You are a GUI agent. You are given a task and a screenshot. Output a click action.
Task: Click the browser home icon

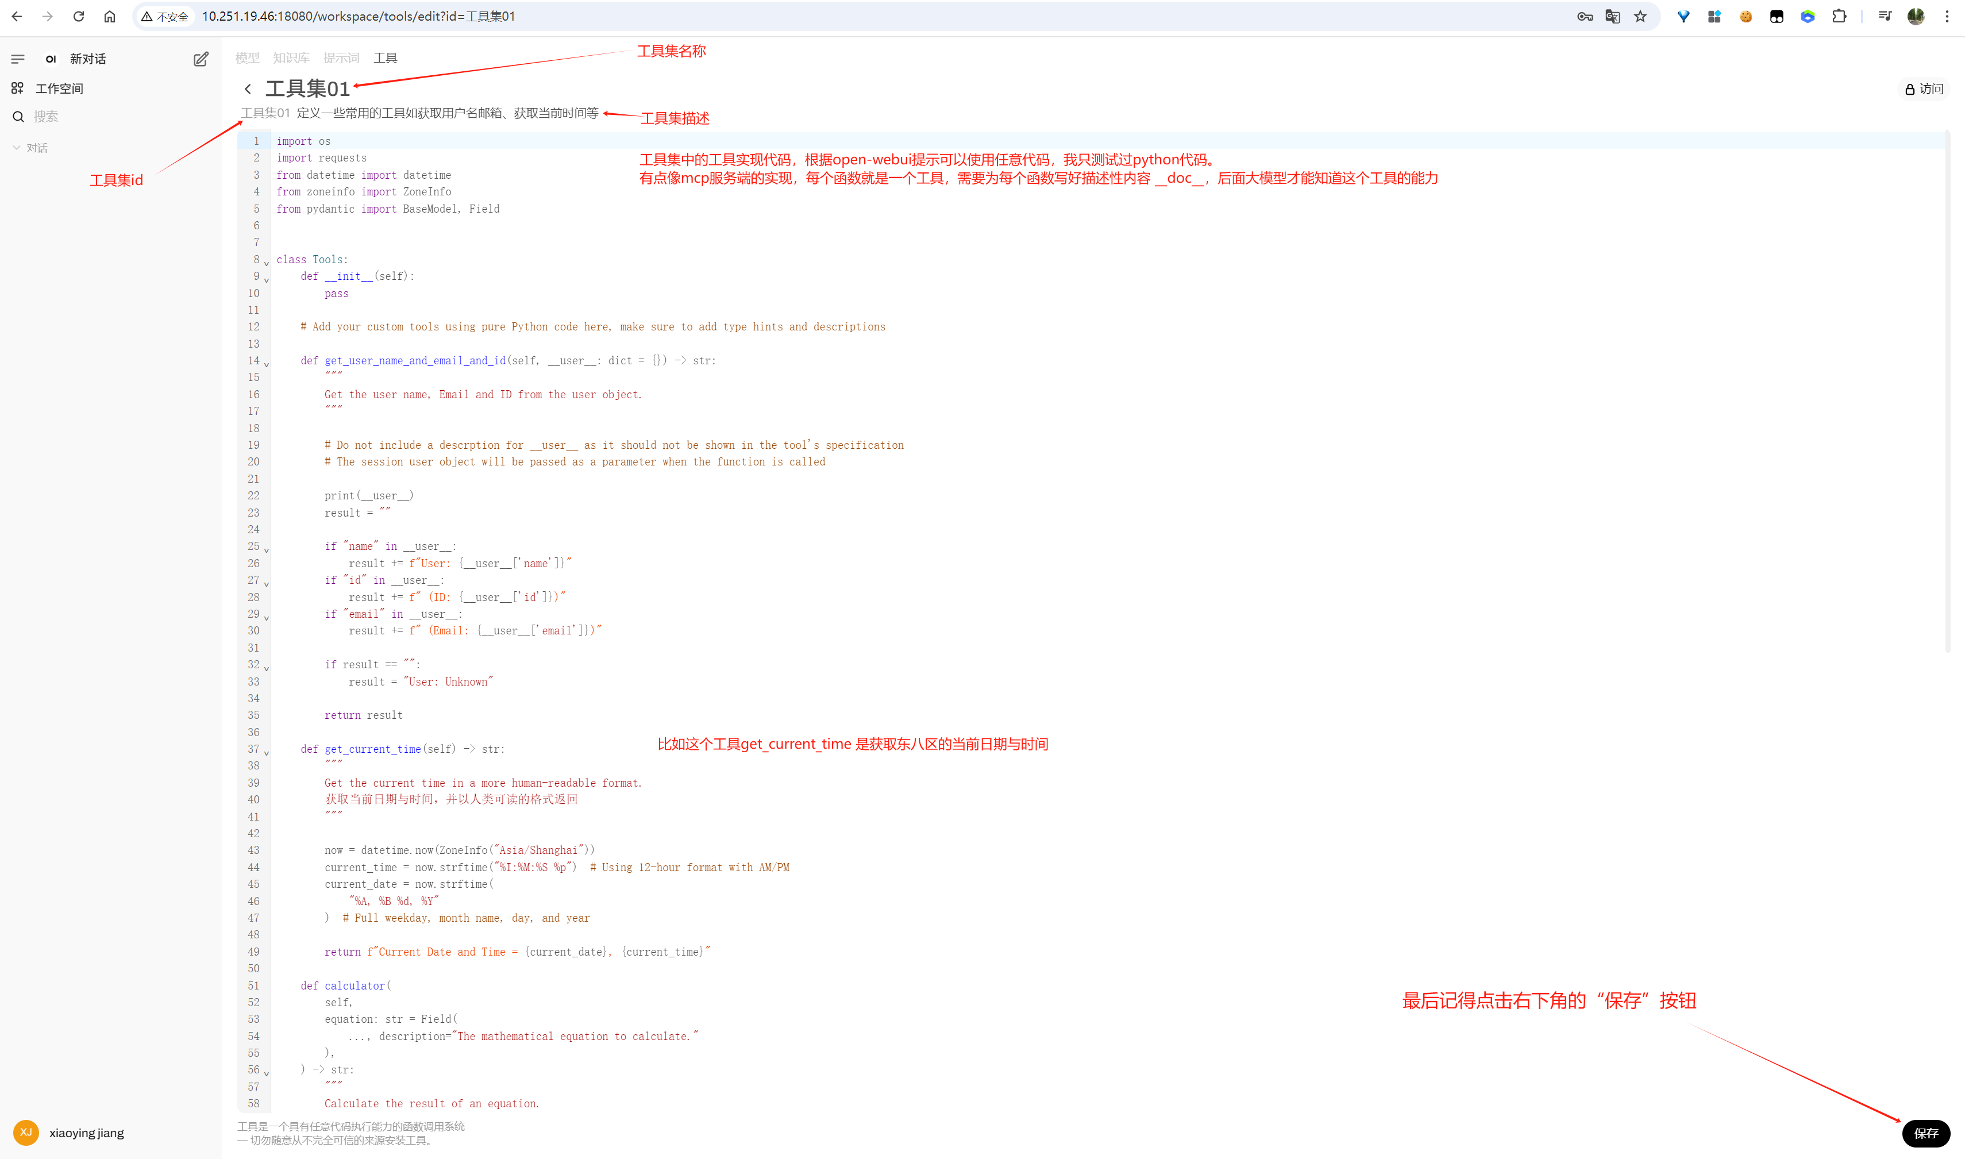tap(109, 17)
